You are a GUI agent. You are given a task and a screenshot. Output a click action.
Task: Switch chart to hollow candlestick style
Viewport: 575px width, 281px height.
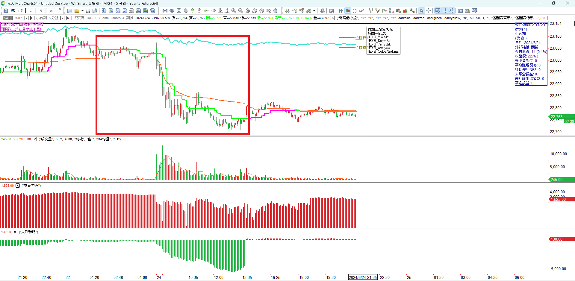coord(355,11)
